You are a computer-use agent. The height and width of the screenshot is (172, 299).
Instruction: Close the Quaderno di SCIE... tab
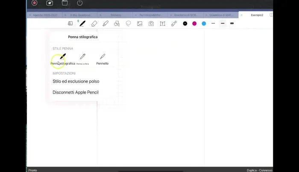[171, 15]
